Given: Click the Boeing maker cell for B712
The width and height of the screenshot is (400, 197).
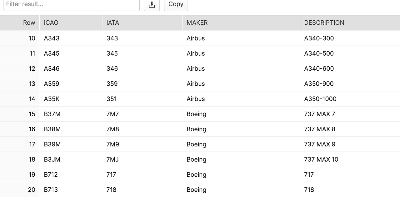Looking at the screenshot, I should coord(196,174).
